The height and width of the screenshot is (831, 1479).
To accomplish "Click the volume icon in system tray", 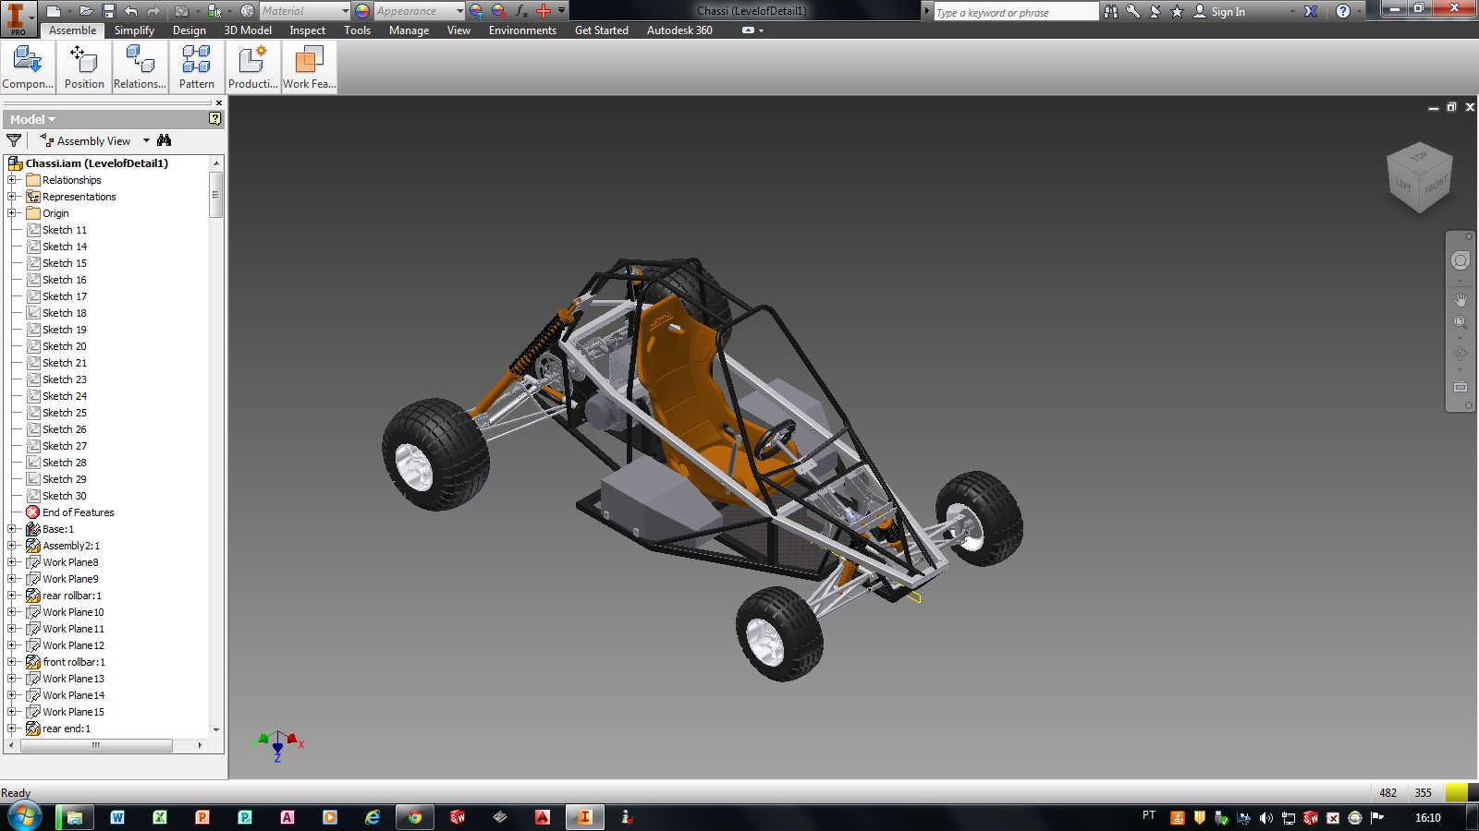I will click(x=1266, y=818).
